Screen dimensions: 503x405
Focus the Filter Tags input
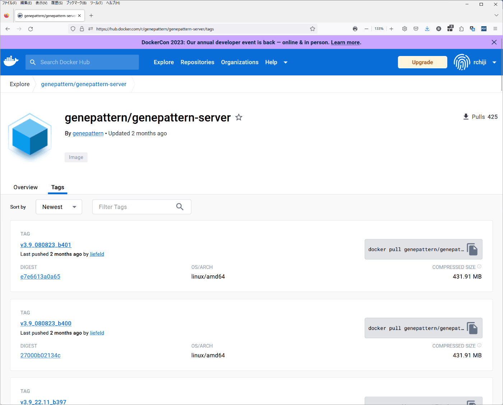[142, 207]
